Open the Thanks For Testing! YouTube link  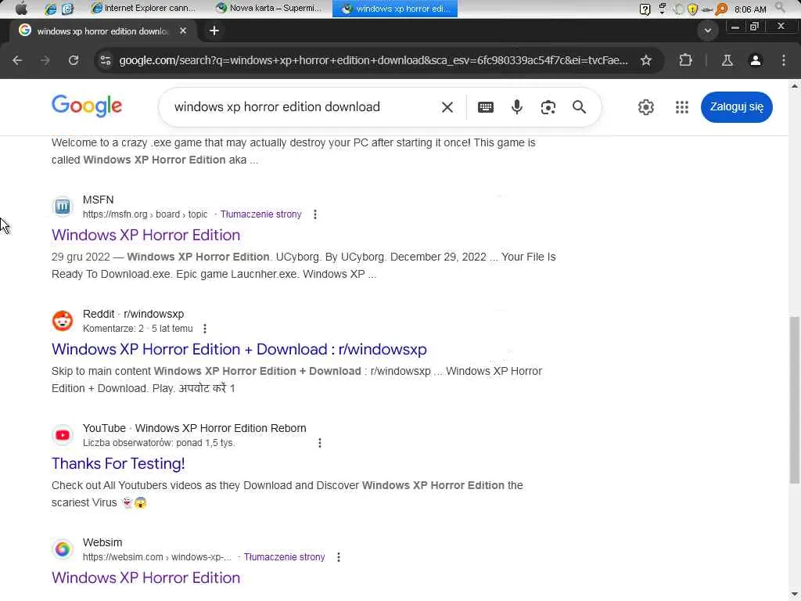coord(118,463)
